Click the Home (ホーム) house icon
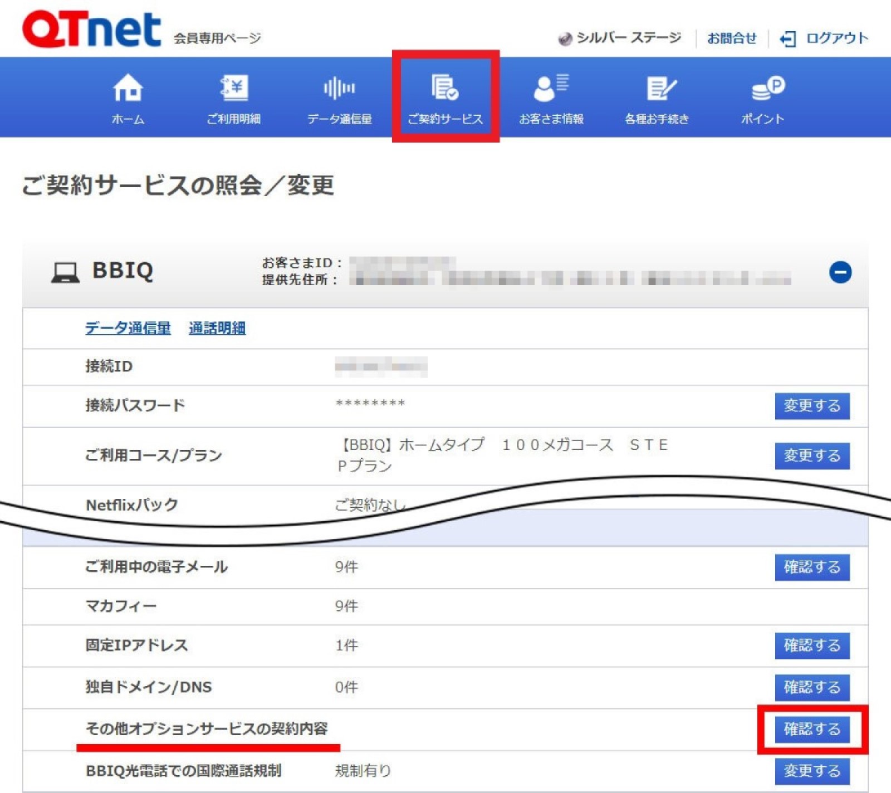 coord(128,88)
